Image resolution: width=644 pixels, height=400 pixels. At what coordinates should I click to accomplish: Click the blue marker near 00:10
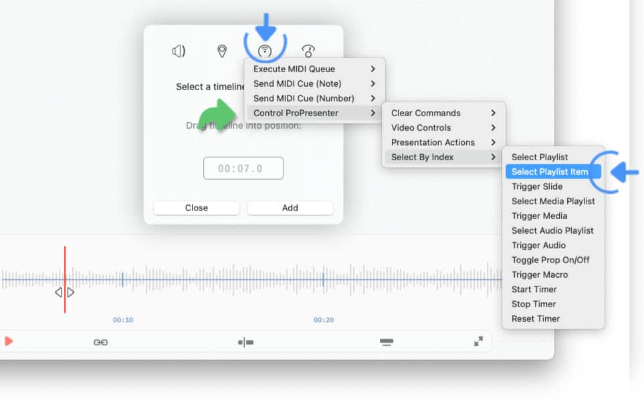[122, 279]
